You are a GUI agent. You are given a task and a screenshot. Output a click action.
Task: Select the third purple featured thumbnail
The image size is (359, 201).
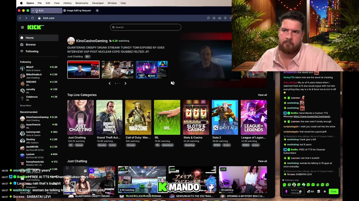(x=152, y=70)
